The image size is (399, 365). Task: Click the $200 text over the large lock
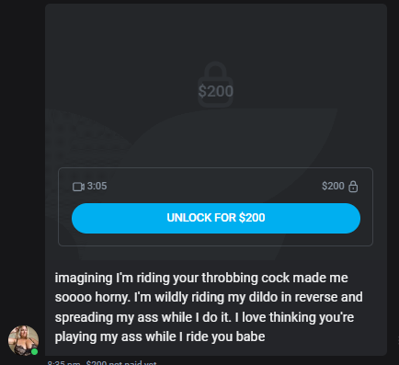(216, 91)
